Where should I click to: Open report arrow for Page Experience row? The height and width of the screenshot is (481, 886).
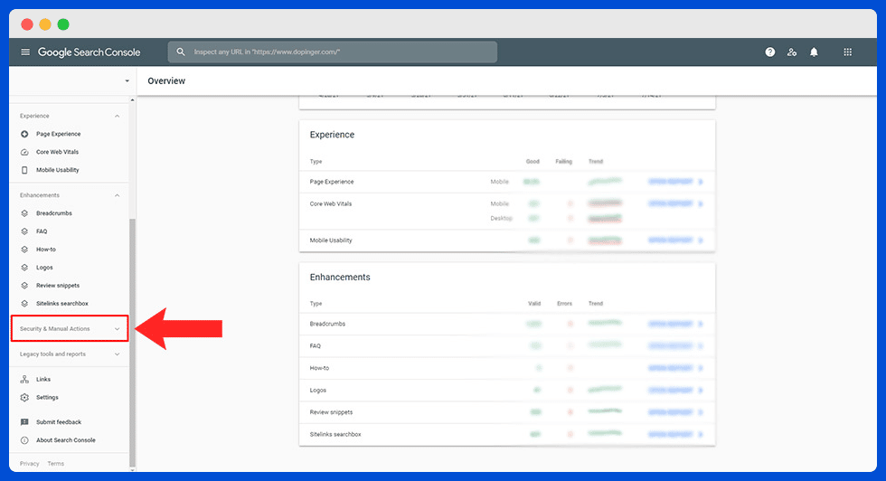pos(701,182)
